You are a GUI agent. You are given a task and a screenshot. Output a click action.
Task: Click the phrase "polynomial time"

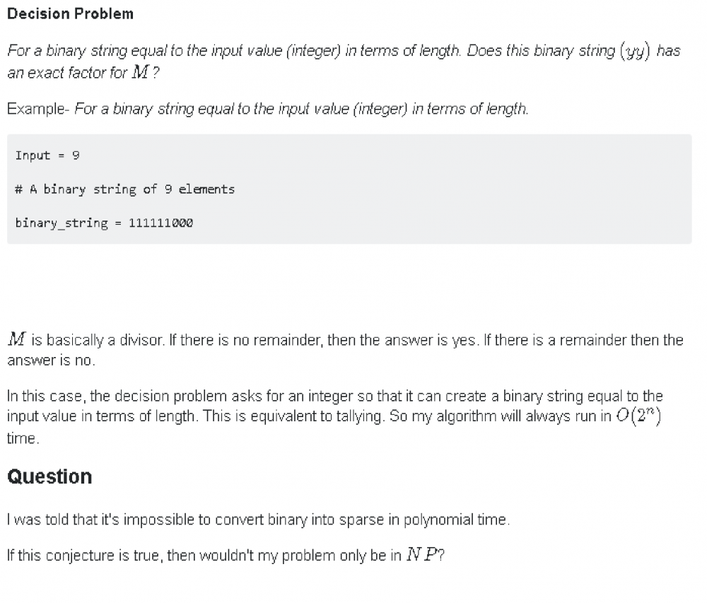[x=455, y=520]
